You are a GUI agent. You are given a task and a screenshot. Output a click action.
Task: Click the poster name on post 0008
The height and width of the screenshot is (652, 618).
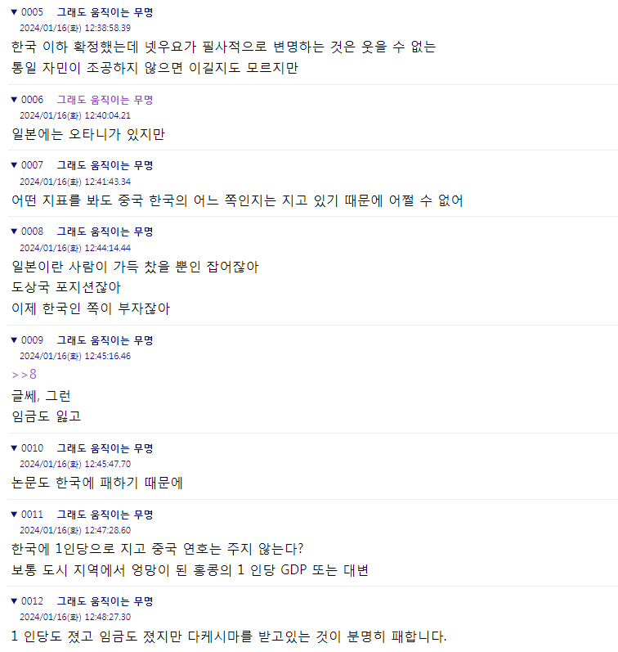tap(105, 232)
